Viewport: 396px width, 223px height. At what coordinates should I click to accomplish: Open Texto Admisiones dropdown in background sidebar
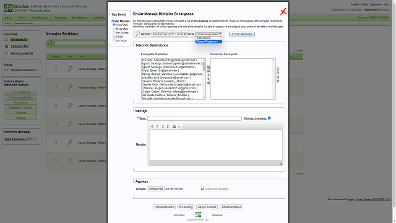pyautogui.click(x=32, y=139)
